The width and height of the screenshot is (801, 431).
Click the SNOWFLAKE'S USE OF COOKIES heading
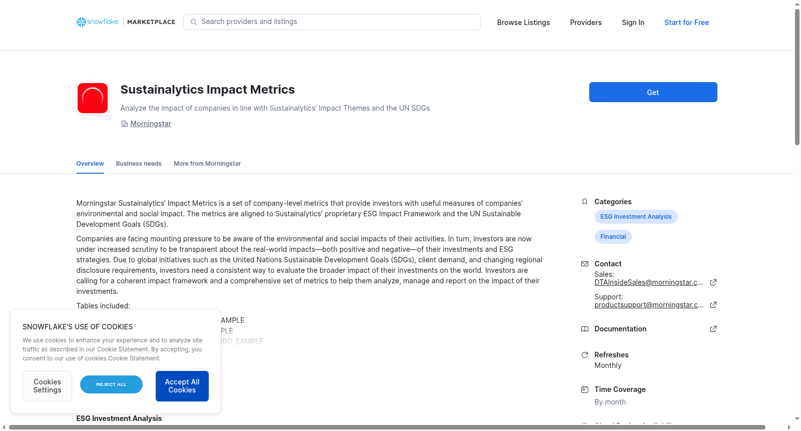click(x=78, y=327)
